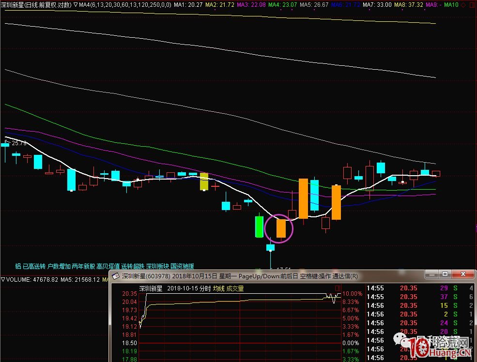Click the 成交量 legend label in intraday chart

(235, 288)
